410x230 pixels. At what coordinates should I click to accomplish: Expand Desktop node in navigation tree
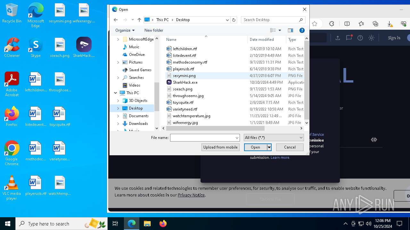tap(118, 108)
